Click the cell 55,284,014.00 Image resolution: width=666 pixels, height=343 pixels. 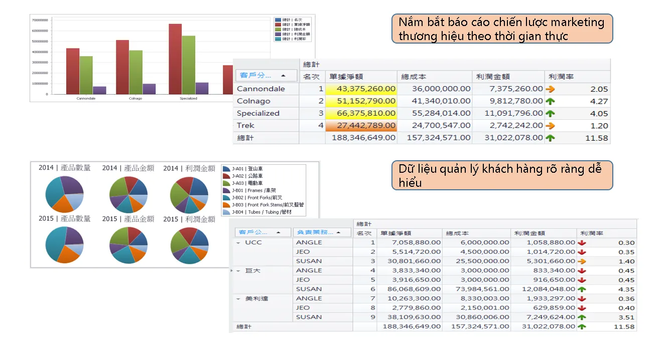click(x=435, y=113)
